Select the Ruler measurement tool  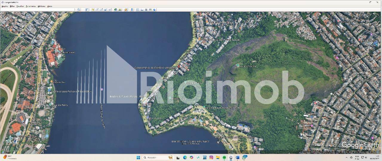132,10
